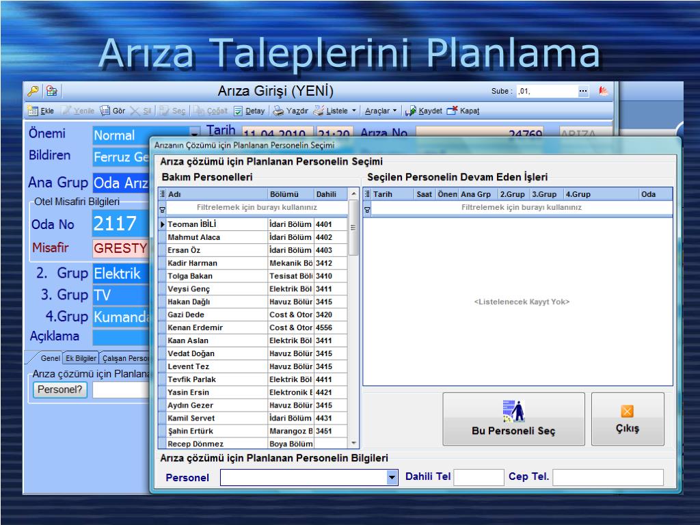Open the Önemi Normal dropdown
The height and width of the screenshot is (525, 700).
point(194,133)
